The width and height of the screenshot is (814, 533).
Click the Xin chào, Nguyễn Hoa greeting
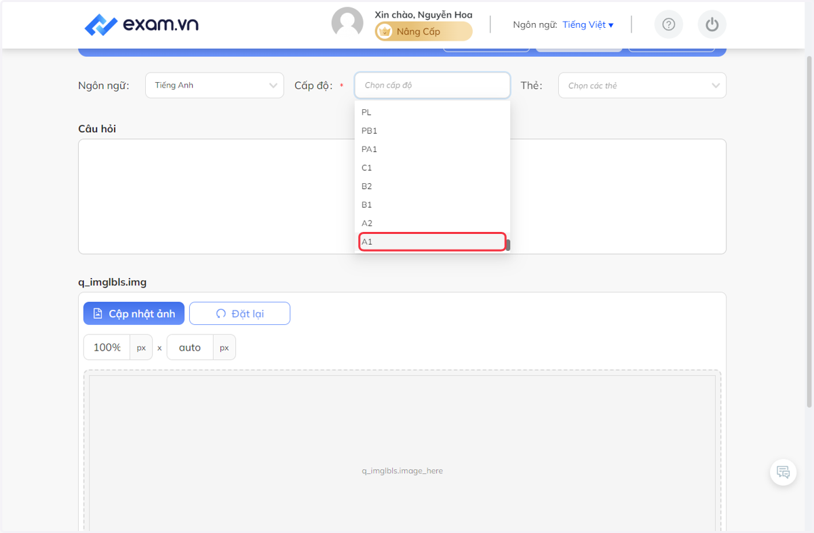tap(423, 14)
